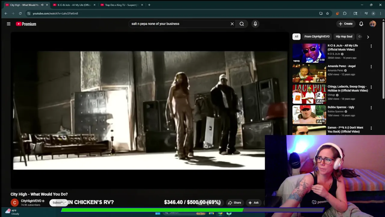View site information icon in address bar
The image size is (385, 217).
point(29,13)
